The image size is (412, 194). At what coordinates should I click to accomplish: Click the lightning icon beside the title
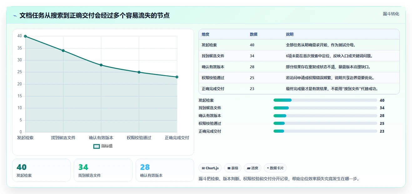coord(15,16)
